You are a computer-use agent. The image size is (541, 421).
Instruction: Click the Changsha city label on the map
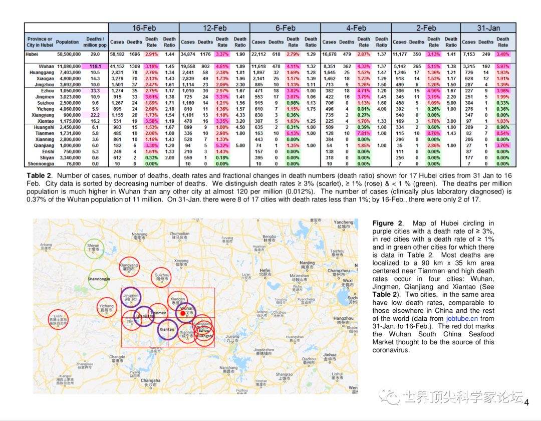[x=151, y=381]
